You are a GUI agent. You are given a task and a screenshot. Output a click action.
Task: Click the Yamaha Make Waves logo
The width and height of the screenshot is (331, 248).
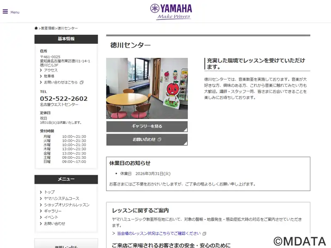(171, 12)
